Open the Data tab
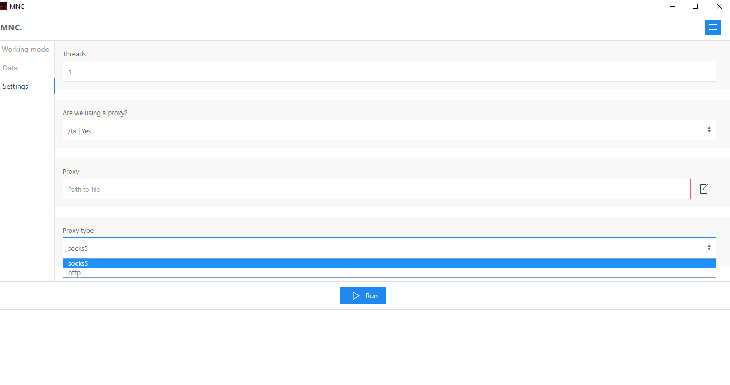730x385 pixels. (x=10, y=68)
